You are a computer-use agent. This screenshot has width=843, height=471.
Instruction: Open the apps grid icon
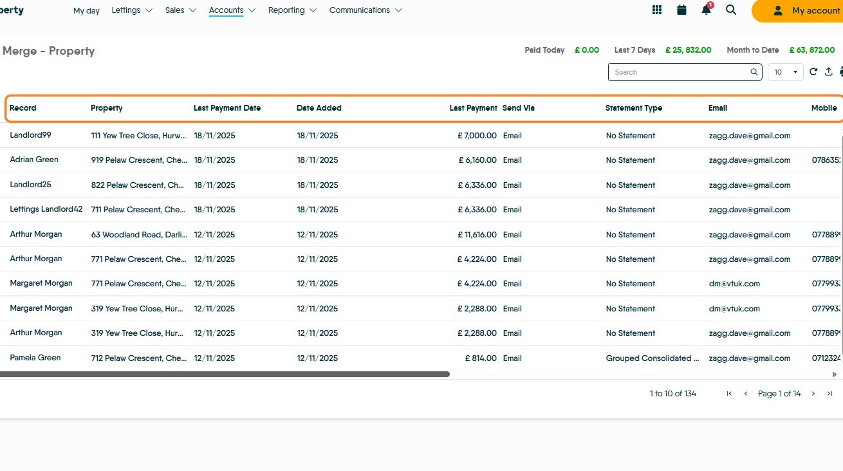pos(657,10)
